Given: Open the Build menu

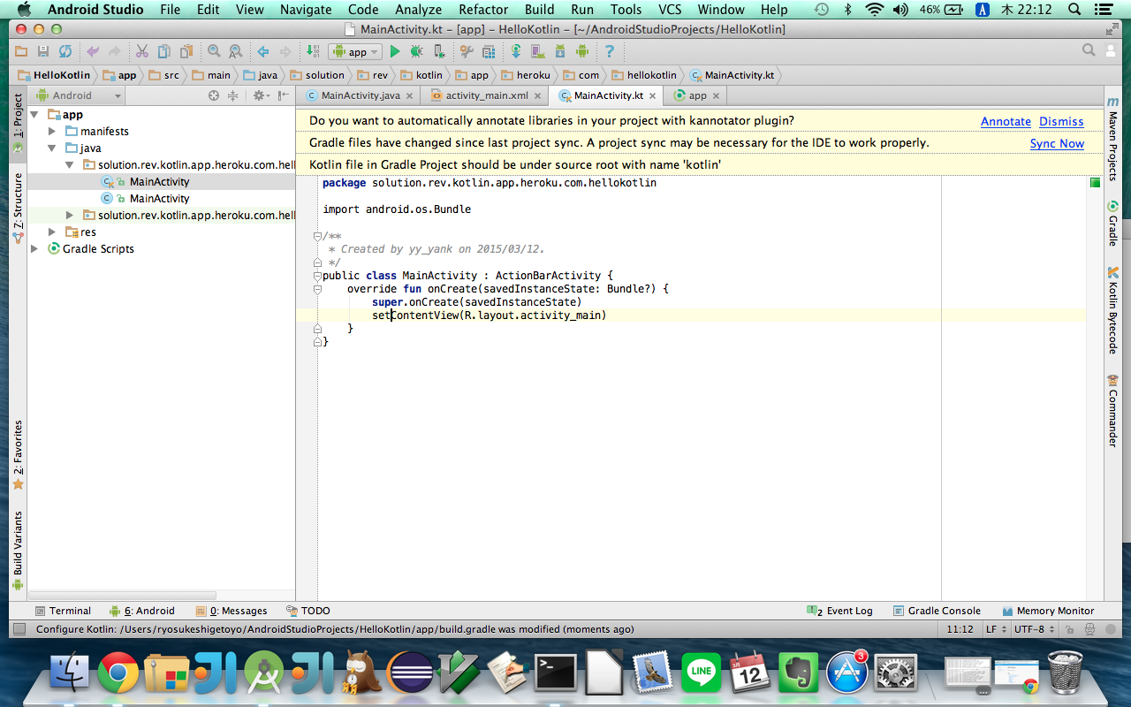Looking at the screenshot, I should click(539, 10).
